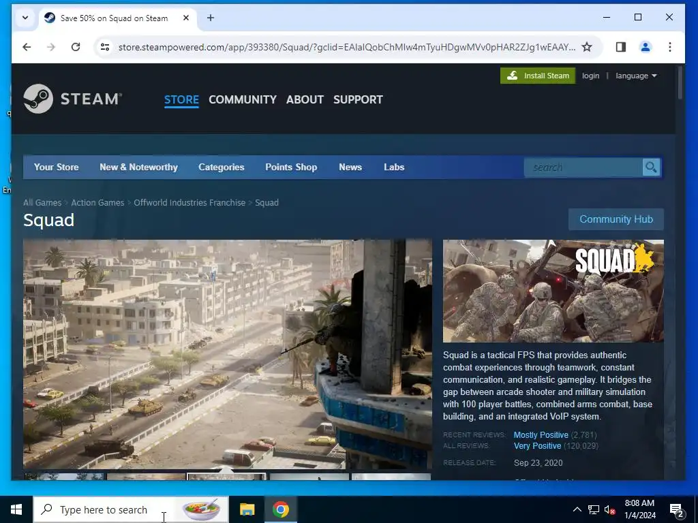This screenshot has width=698, height=523.
Task: Open Chrome side panel
Action: (x=620, y=47)
